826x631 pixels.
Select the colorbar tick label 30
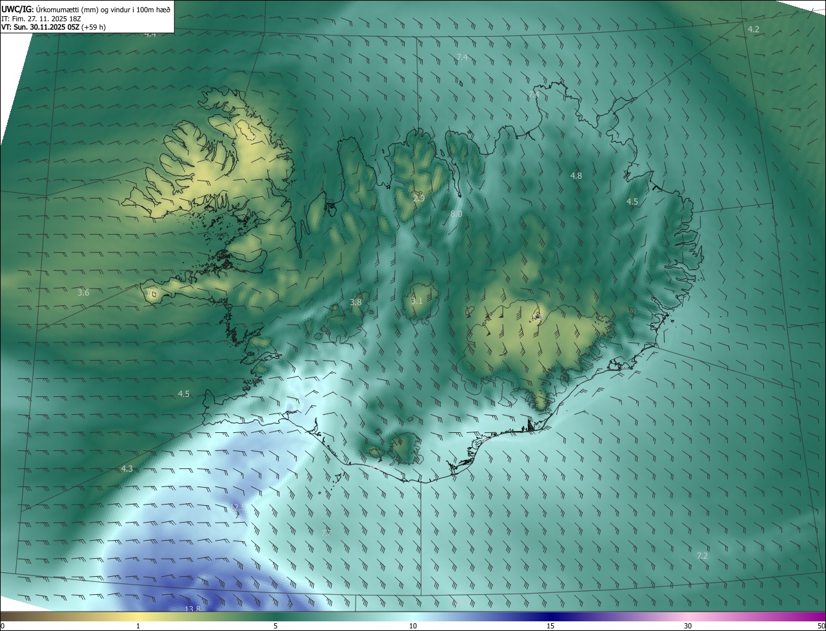(x=688, y=626)
